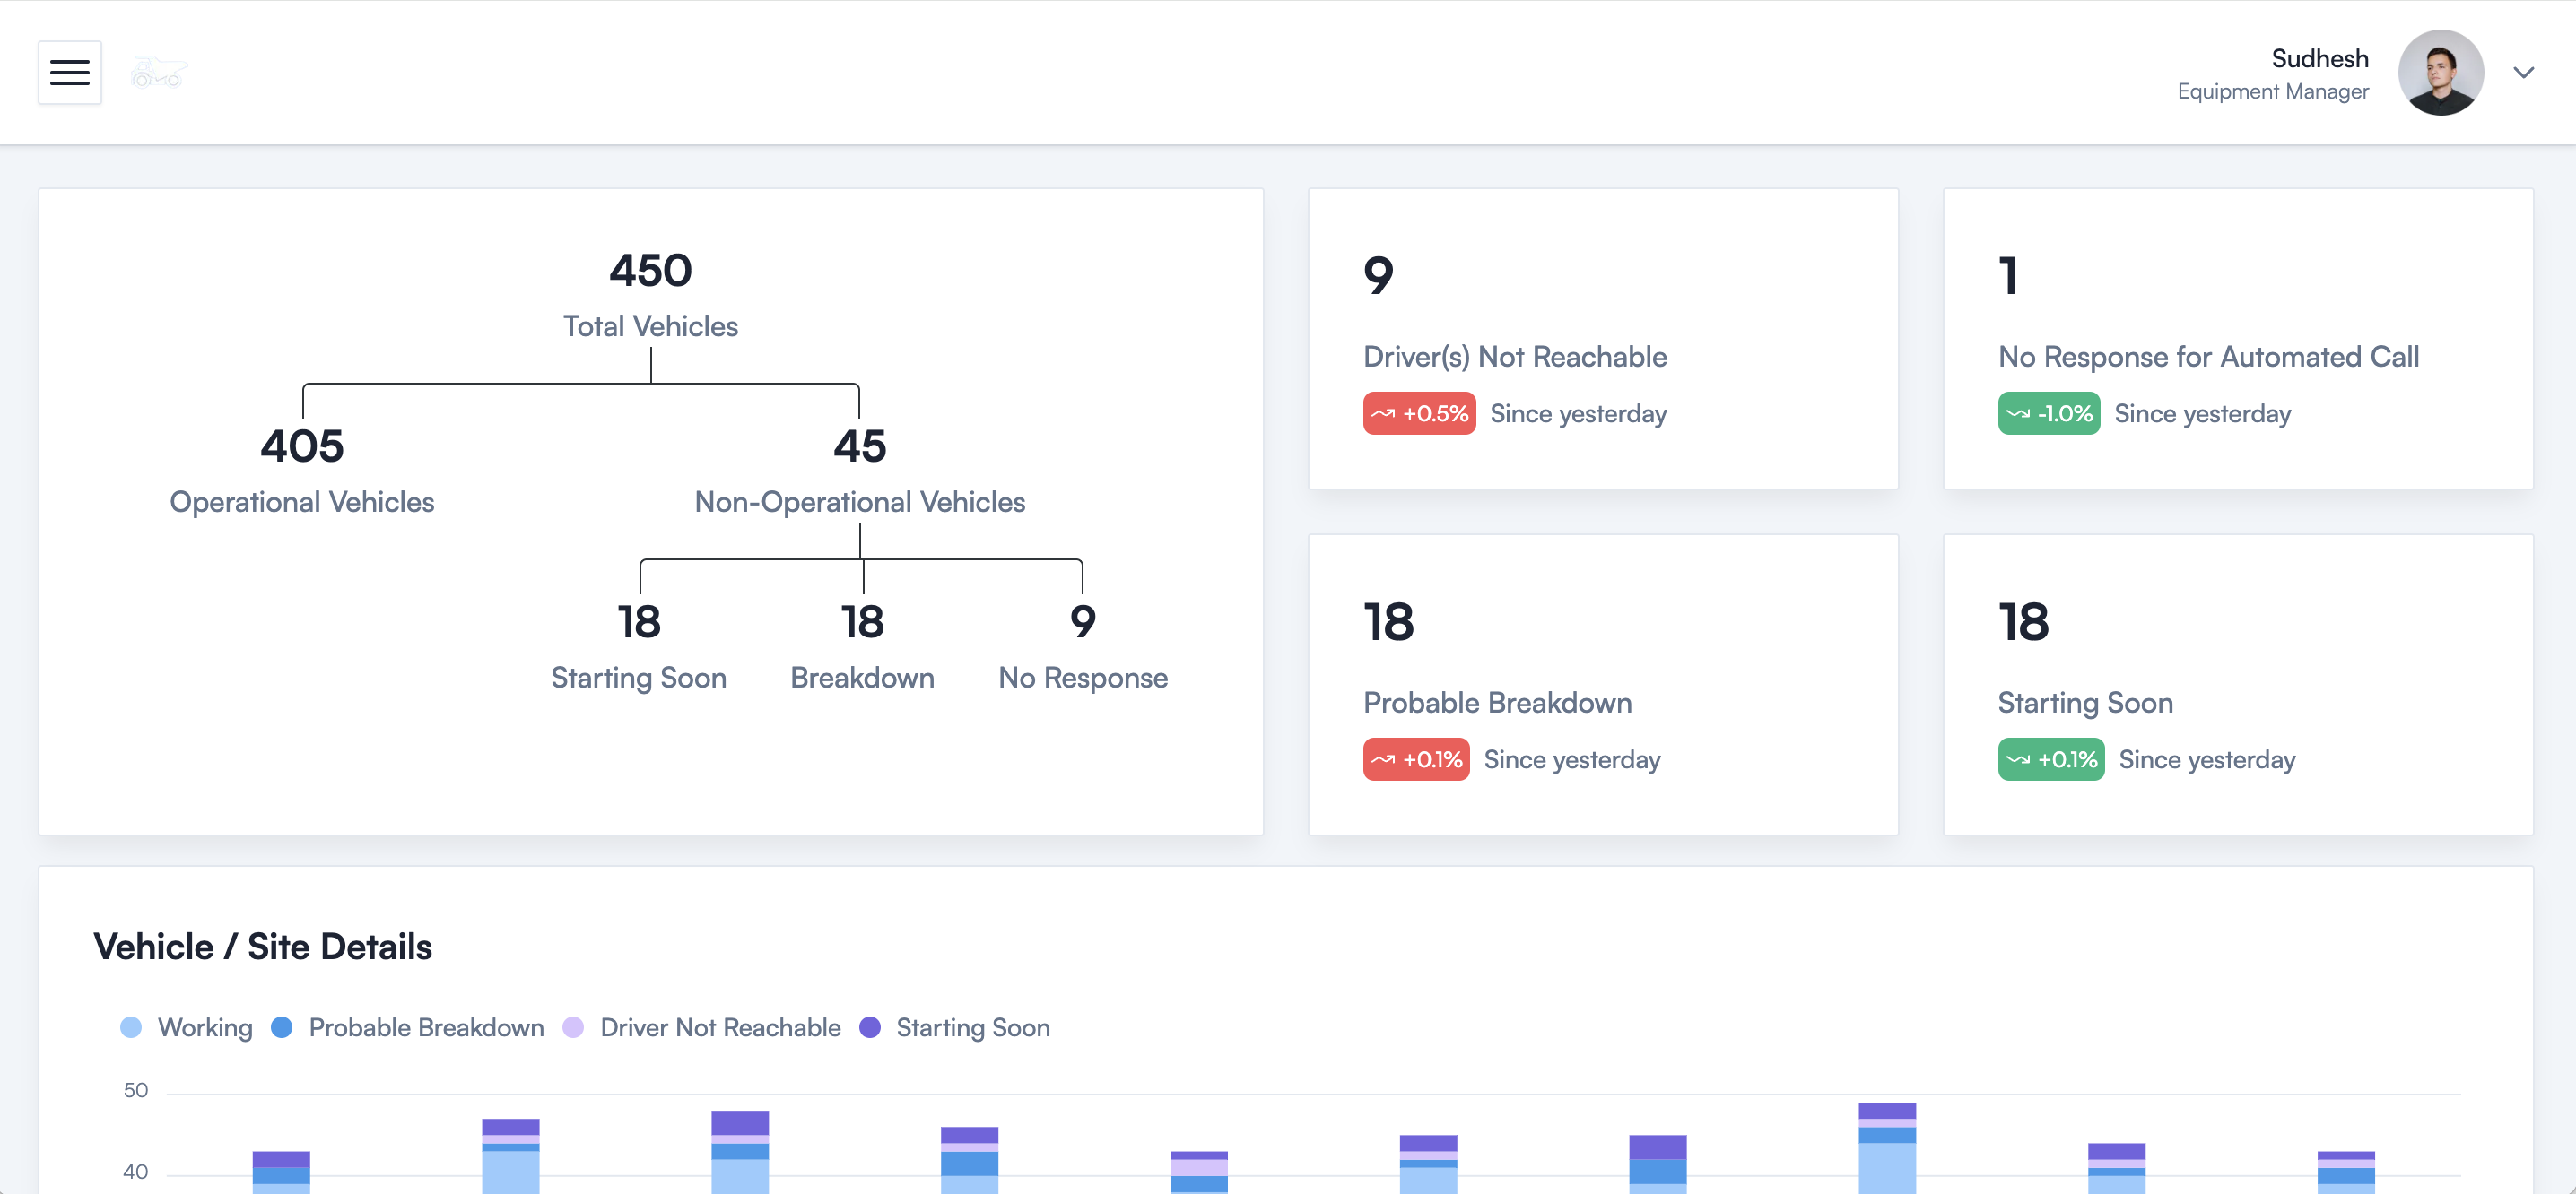2576x1194 pixels.
Task: Open the Driver(s) Not Reachable card title
Action: (1515, 357)
